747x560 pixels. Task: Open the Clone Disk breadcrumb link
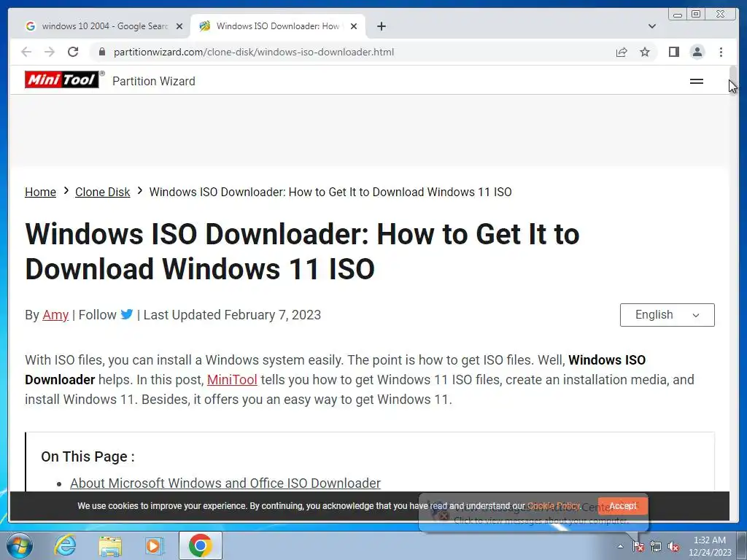102,192
